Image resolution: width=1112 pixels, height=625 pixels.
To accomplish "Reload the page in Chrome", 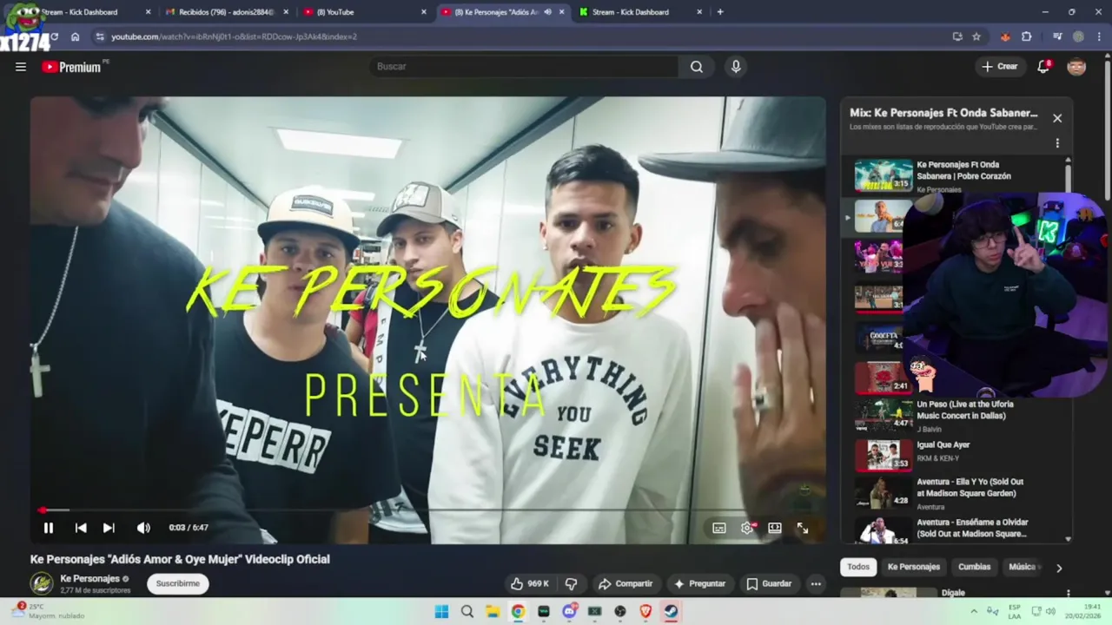I will [54, 36].
